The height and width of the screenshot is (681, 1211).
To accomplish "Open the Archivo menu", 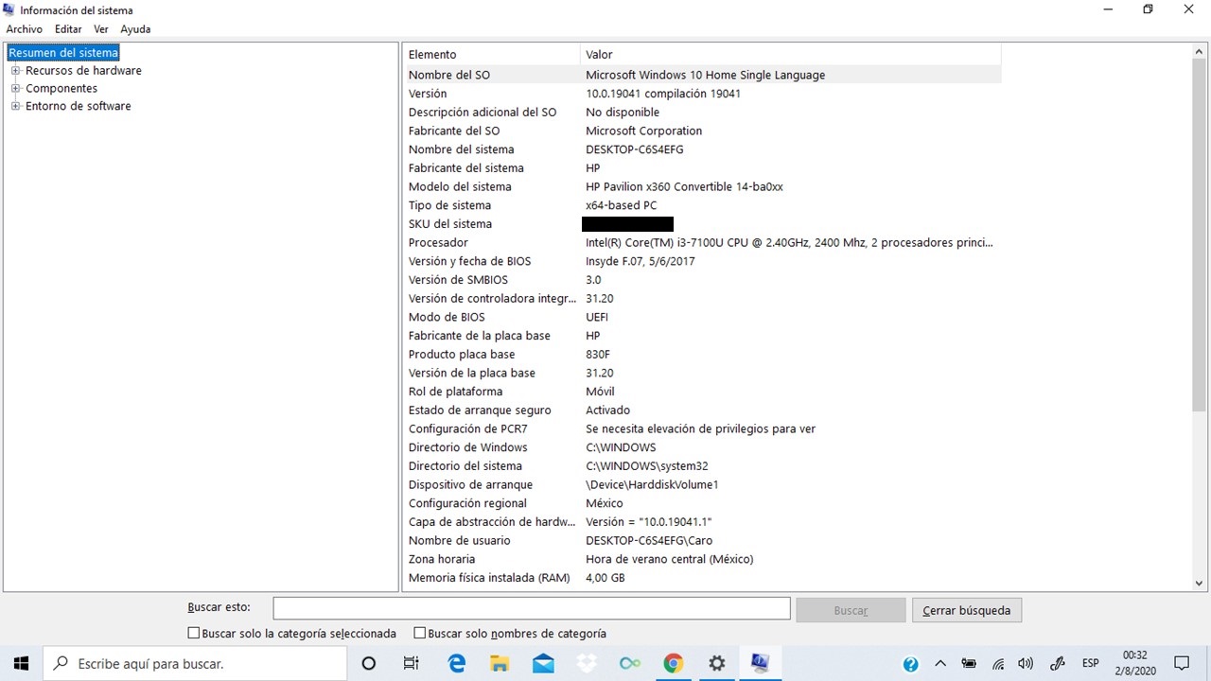I will coord(25,29).
